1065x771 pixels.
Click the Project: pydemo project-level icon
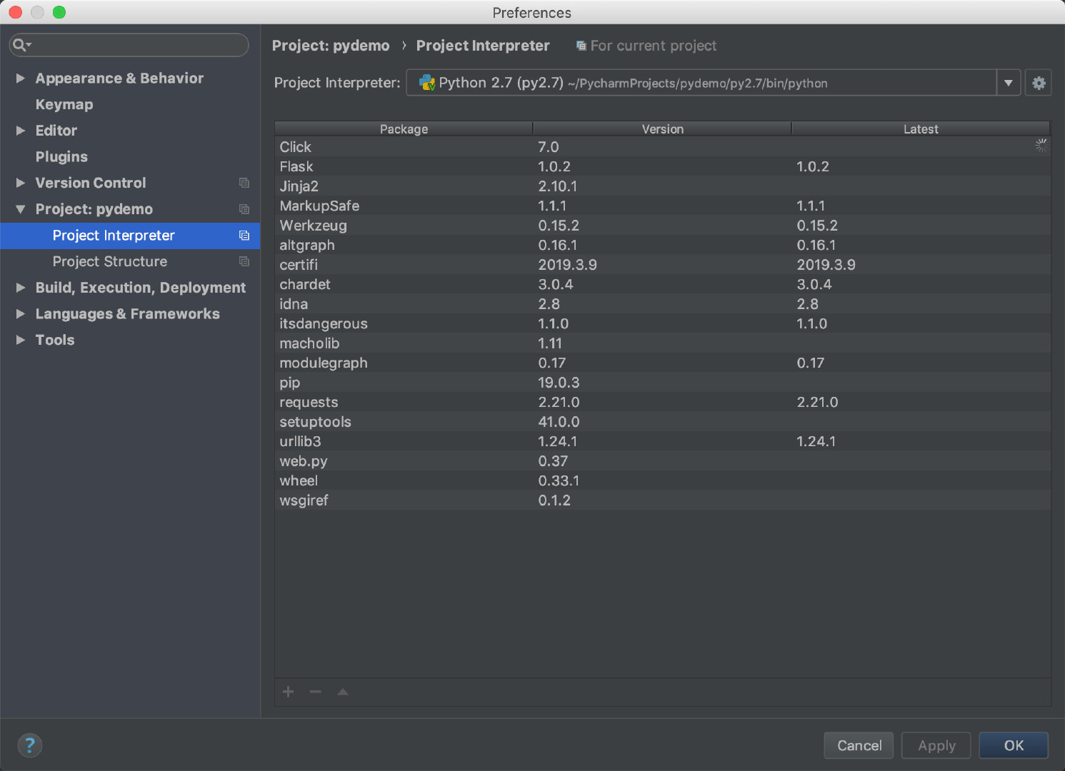pos(244,209)
